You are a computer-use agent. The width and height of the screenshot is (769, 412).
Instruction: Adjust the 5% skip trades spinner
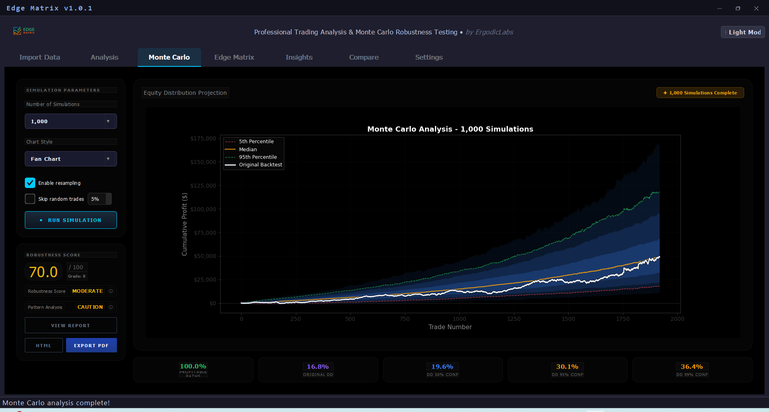pyautogui.click(x=109, y=199)
